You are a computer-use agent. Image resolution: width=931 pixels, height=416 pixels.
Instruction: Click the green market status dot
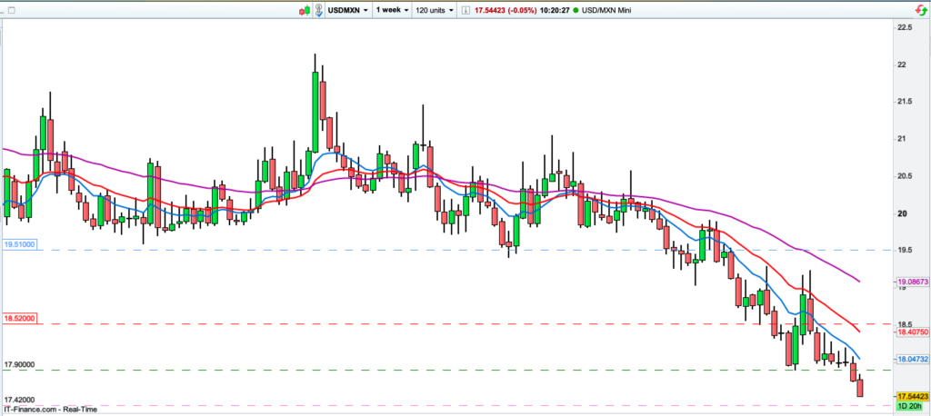[x=576, y=10]
